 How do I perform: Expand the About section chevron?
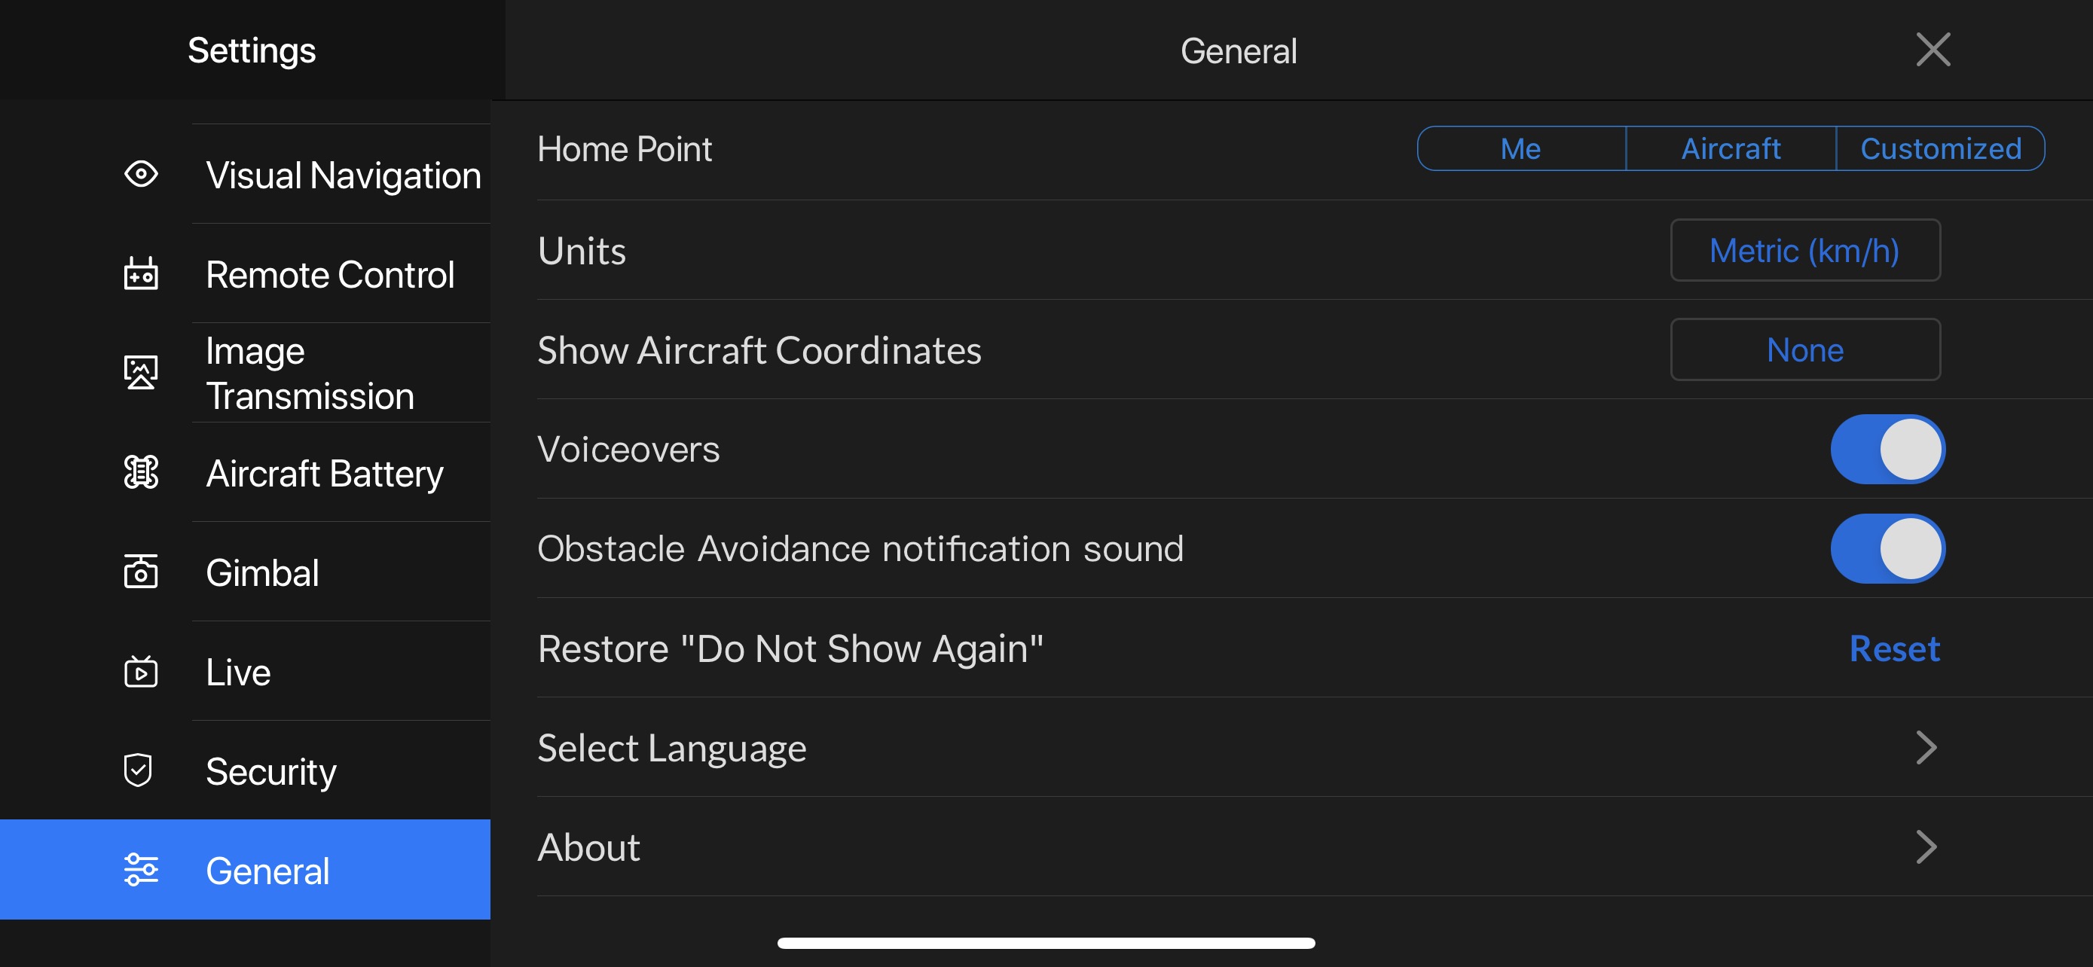[1926, 847]
